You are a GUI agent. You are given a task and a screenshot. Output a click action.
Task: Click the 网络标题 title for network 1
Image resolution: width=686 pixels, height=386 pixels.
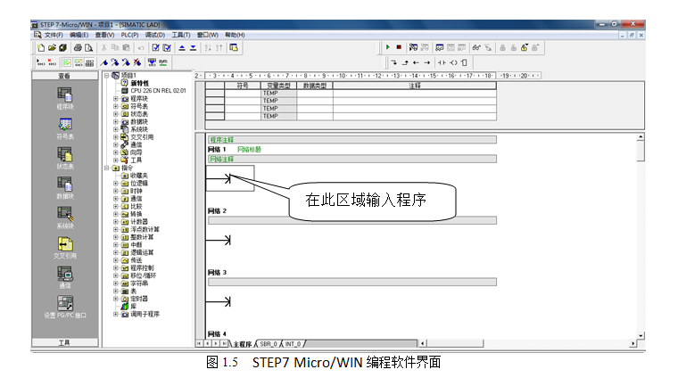pyautogui.click(x=249, y=150)
